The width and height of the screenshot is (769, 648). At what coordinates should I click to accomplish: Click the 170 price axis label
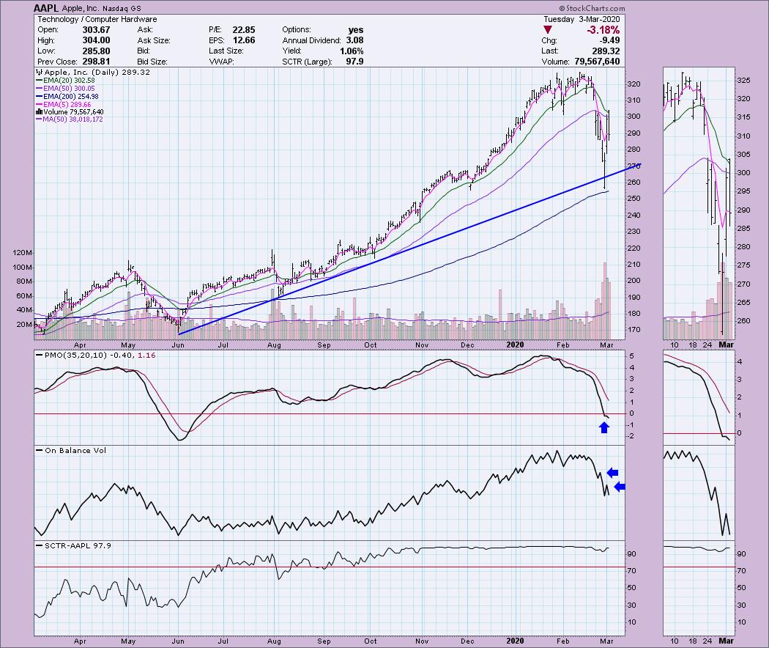click(x=634, y=330)
